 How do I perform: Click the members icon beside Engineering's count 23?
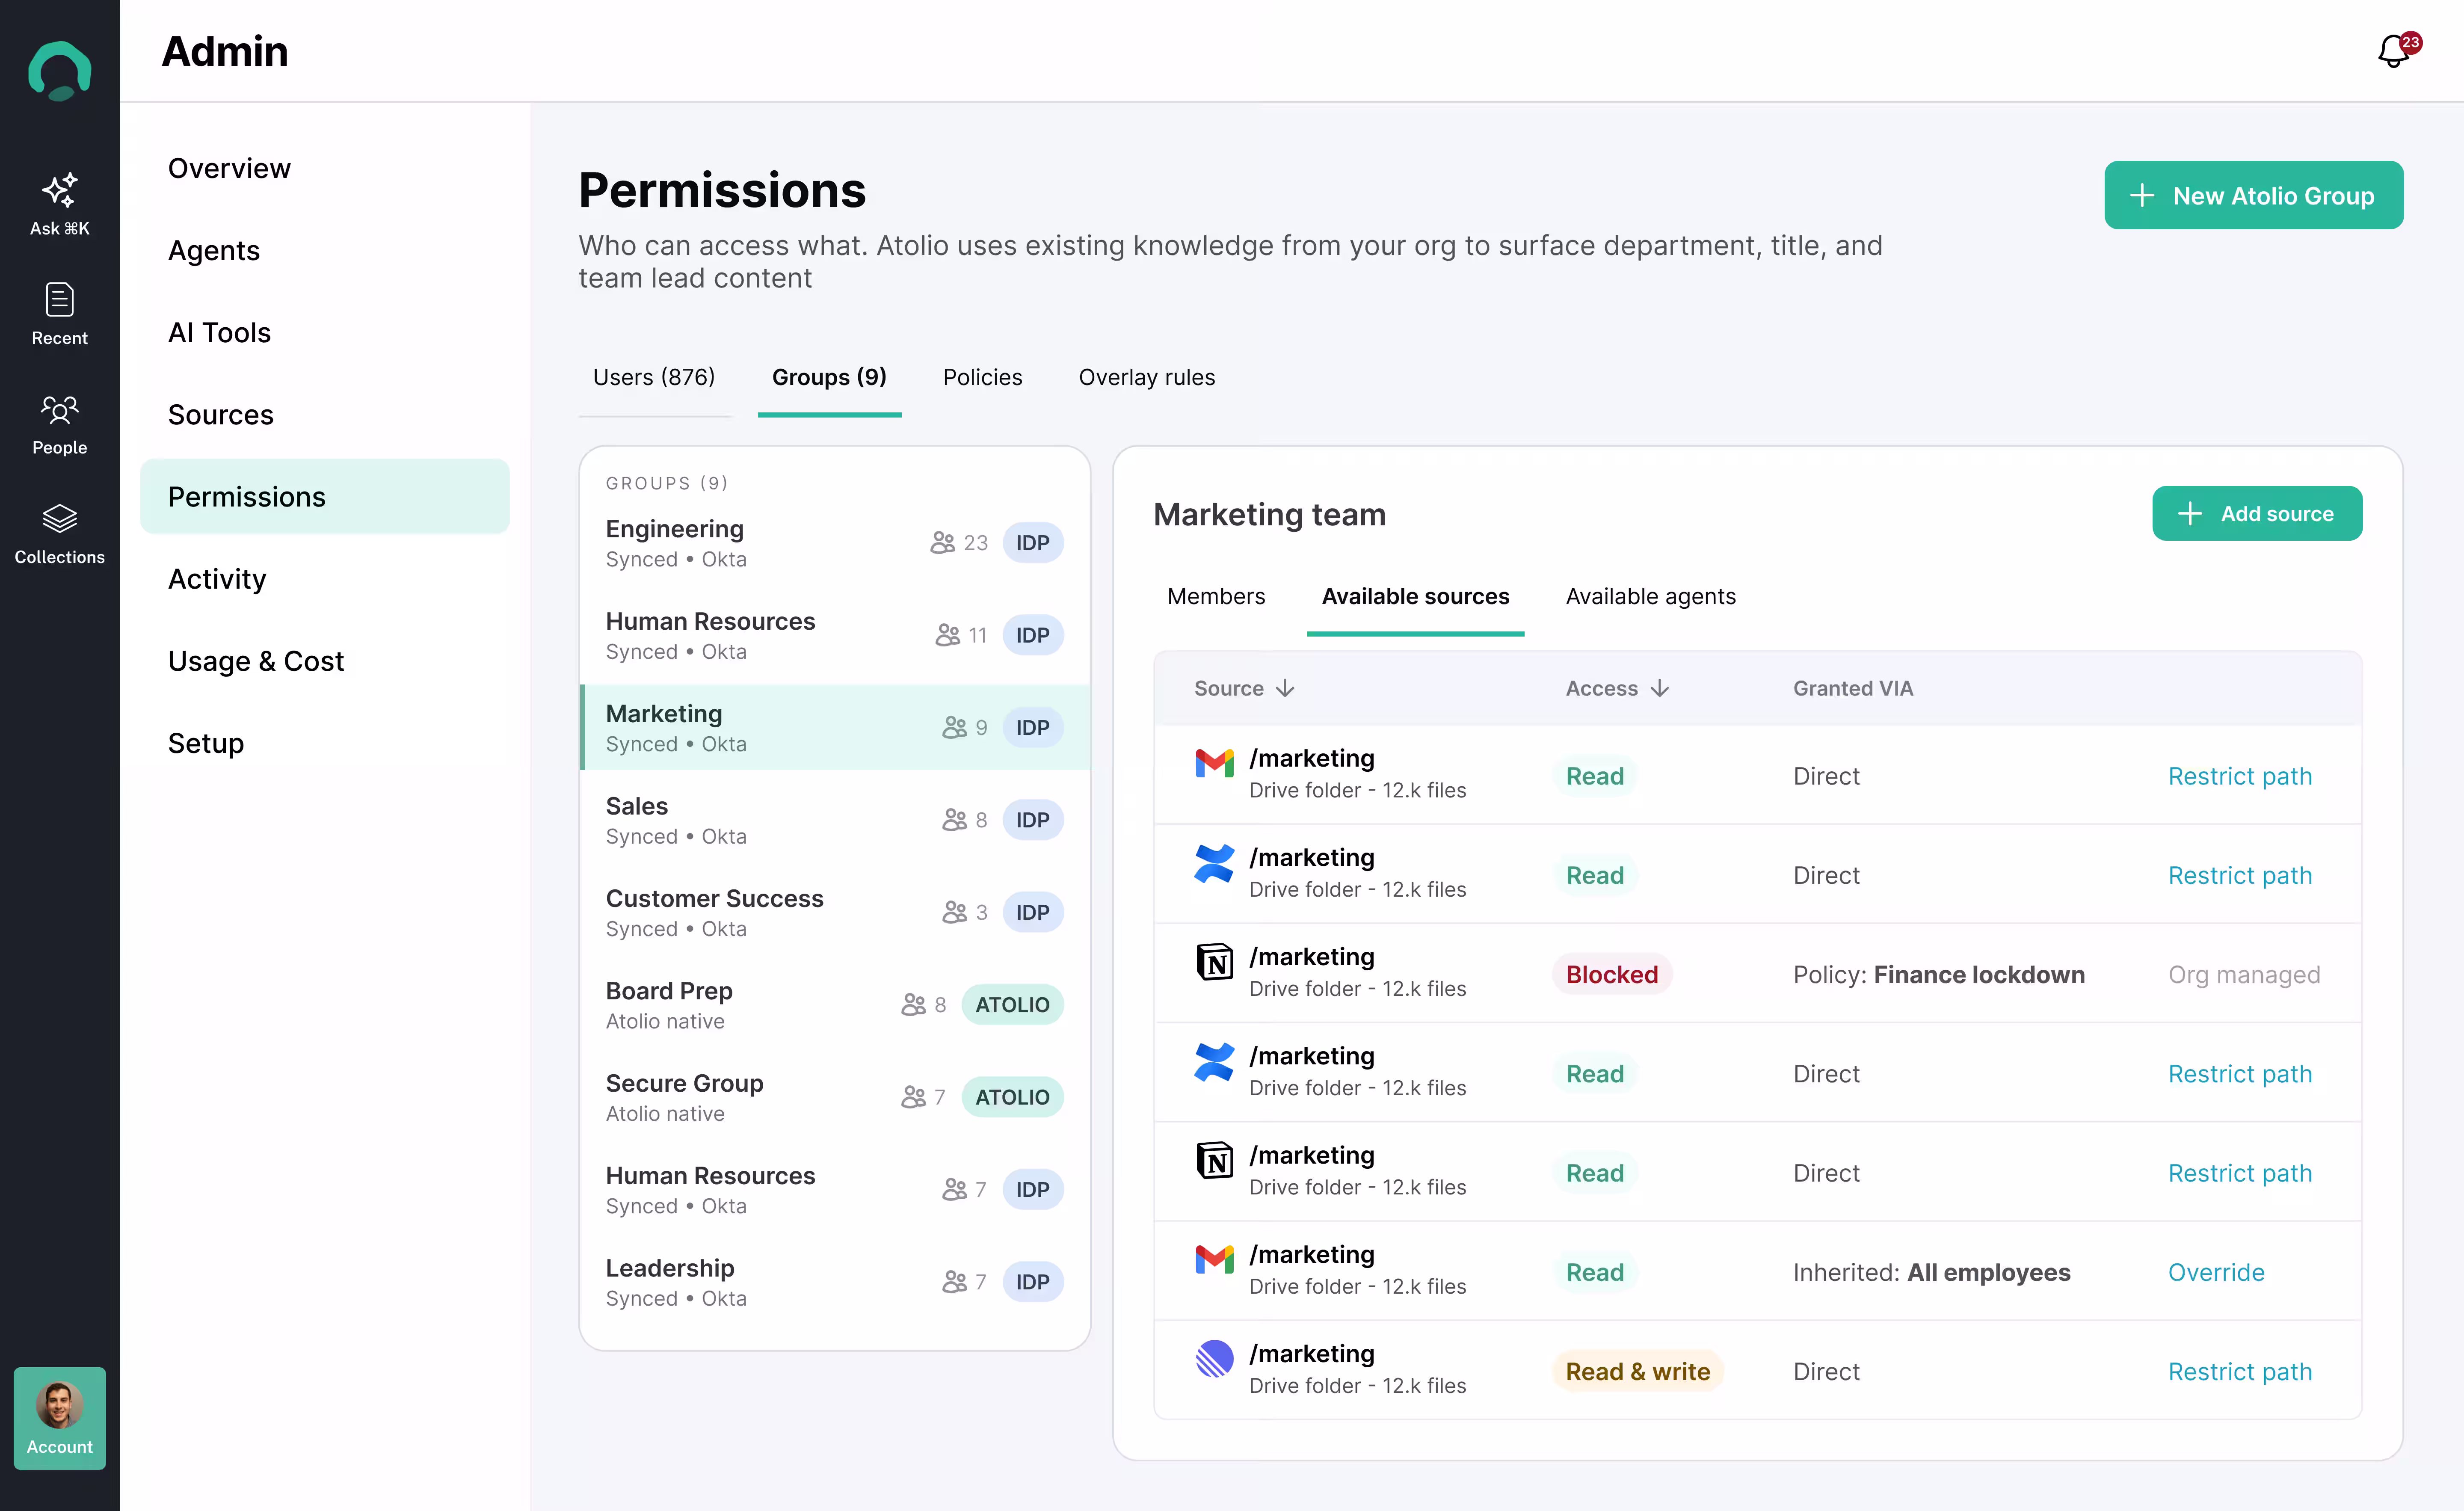tap(942, 542)
